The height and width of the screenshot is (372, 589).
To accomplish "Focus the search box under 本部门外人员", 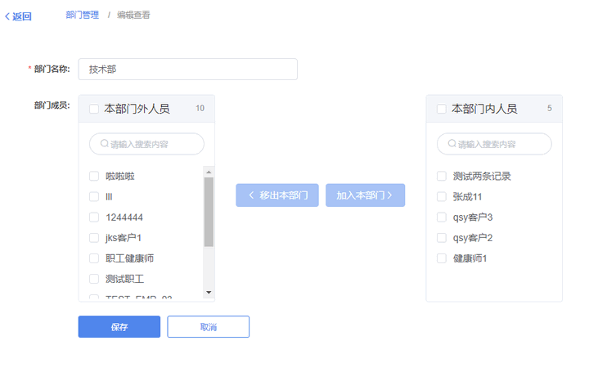I will [x=147, y=144].
